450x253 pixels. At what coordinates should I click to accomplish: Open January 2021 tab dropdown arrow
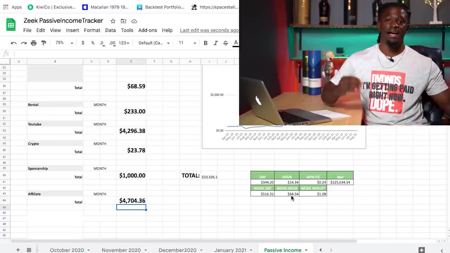tap(251, 250)
